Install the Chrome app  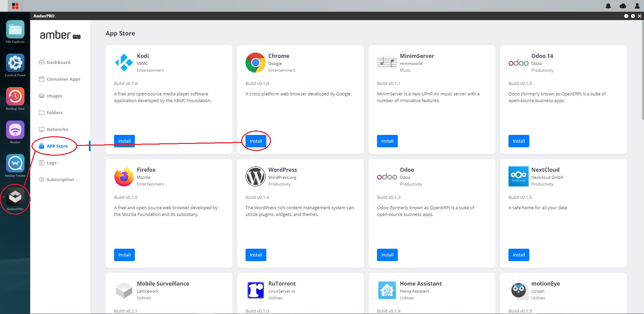[256, 141]
